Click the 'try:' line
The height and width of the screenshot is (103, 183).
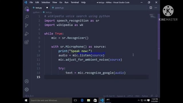point(62,68)
